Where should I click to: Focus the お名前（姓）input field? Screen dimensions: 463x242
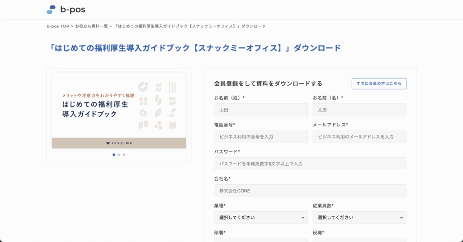(x=261, y=110)
